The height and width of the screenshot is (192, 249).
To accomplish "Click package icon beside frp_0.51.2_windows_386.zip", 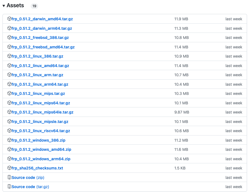I will (x=9, y=140).
